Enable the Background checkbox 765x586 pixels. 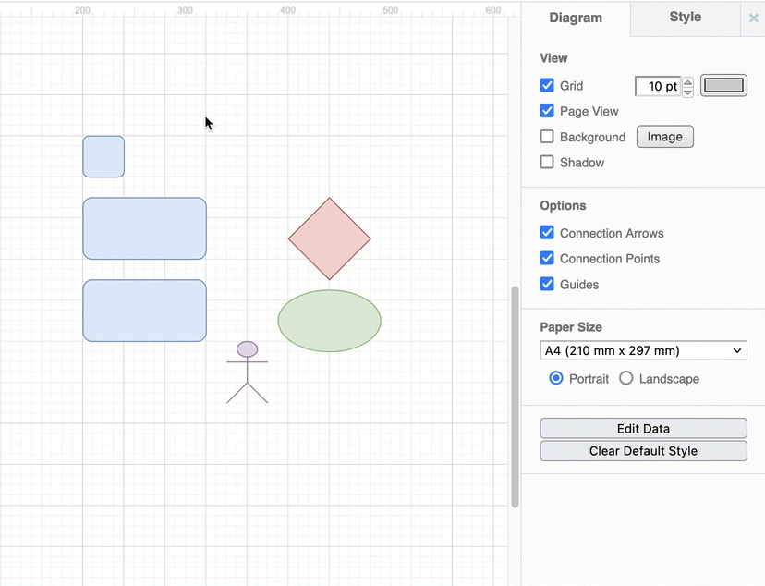[x=547, y=136]
